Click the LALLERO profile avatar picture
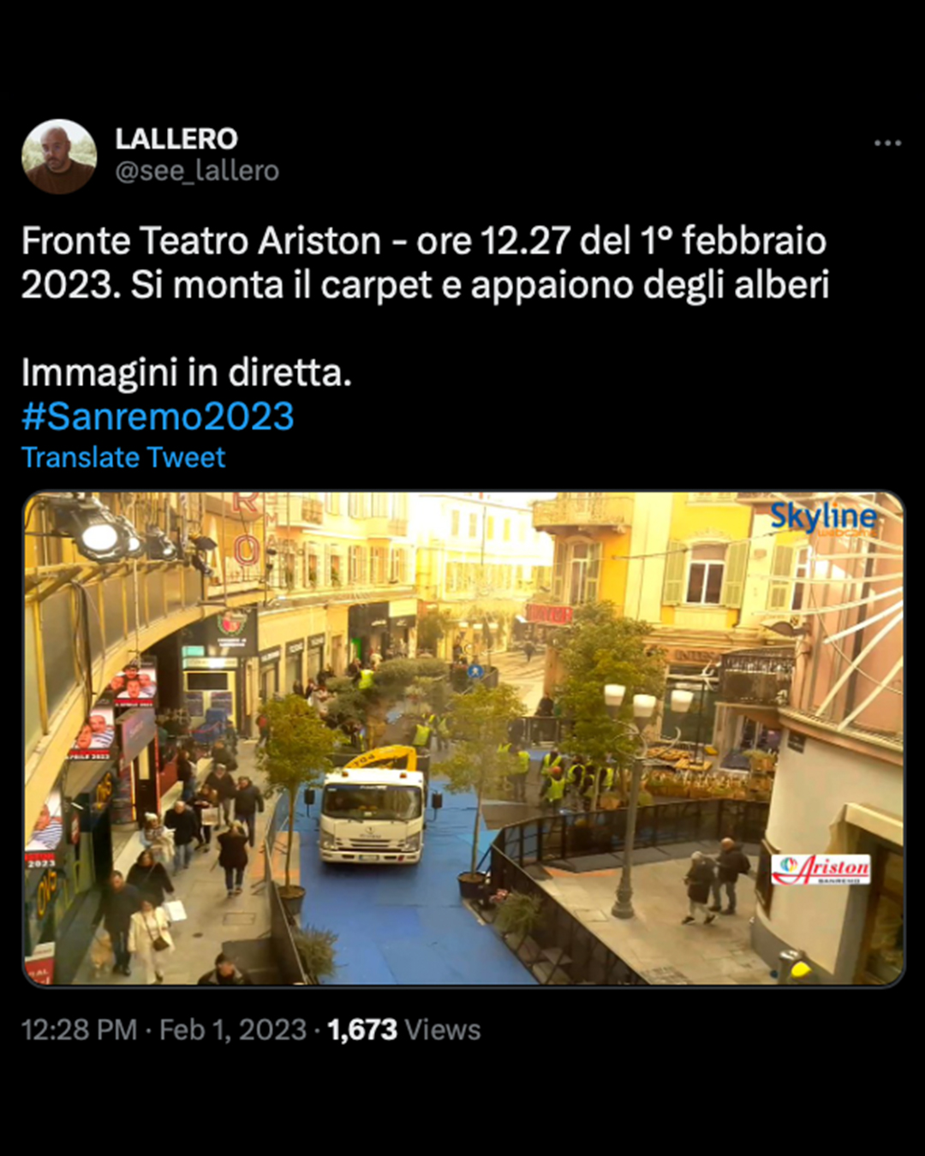925x1156 pixels. [59, 156]
